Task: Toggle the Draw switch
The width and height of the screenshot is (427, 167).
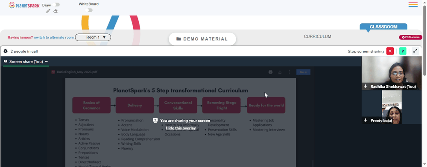Action: [x=57, y=5]
